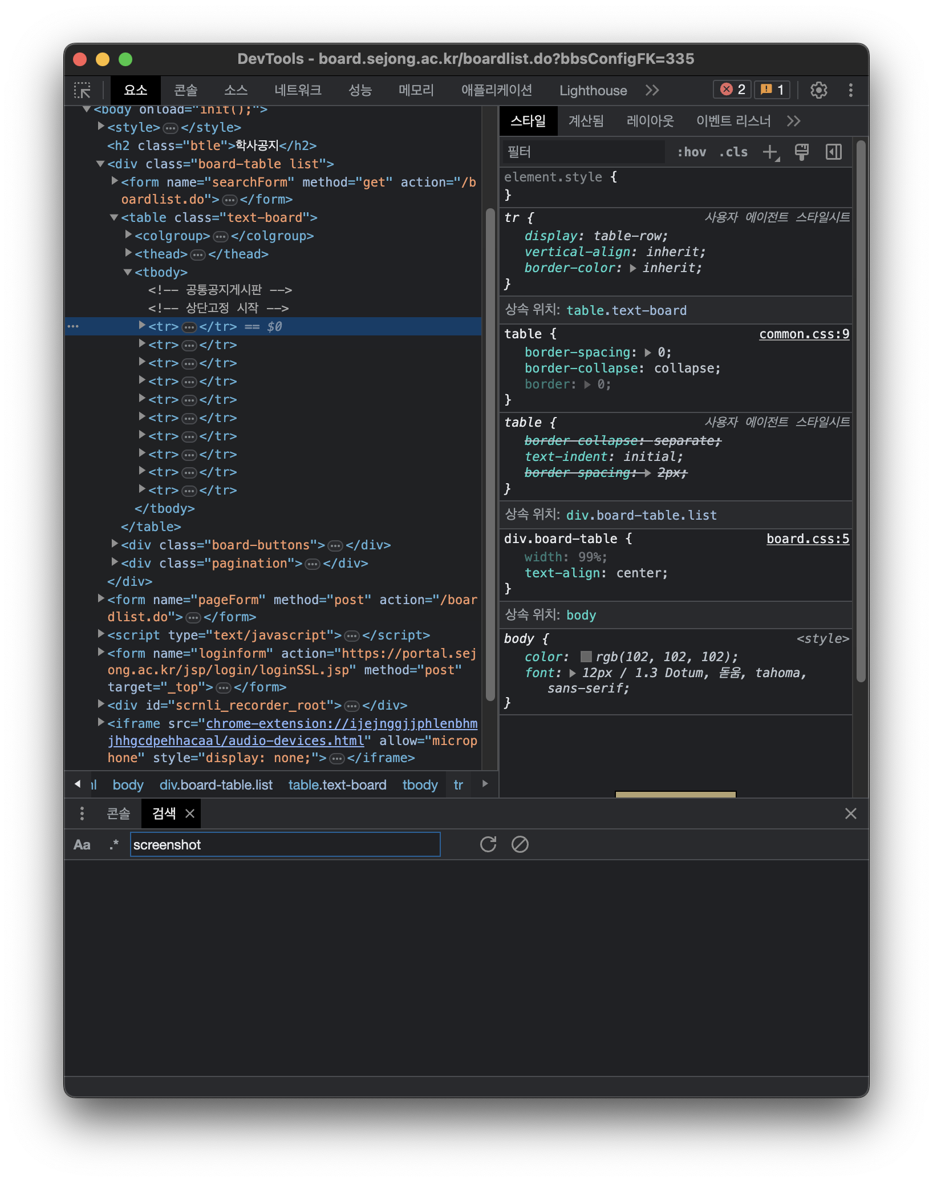This screenshot has width=933, height=1182.
Task: Click table.text-board inherited-from link
Action: coord(626,310)
